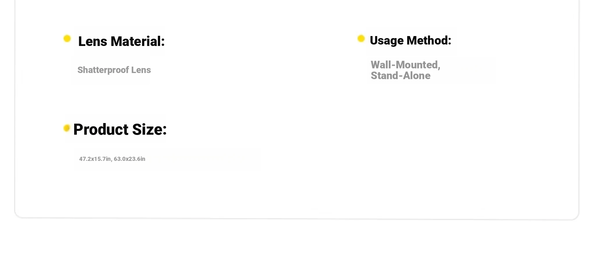Click the word "Product" in the heading
The width and height of the screenshot is (596, 265).
pyautogui.click(x=101, y=129)
